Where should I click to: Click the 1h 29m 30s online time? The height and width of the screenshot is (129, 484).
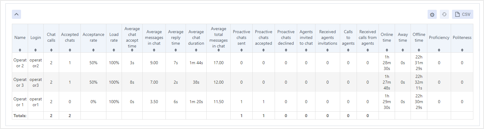pyautogui.click(x=387, y=102)
